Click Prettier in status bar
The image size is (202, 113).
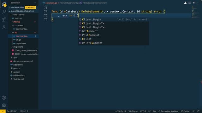click(x=185, y=111)
